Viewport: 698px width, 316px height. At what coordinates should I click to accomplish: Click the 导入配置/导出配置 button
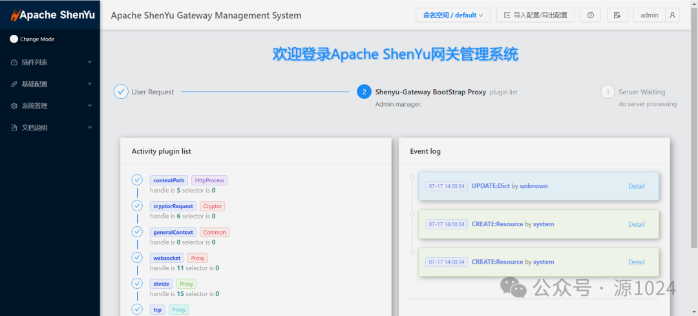click(x=536, y=15)
